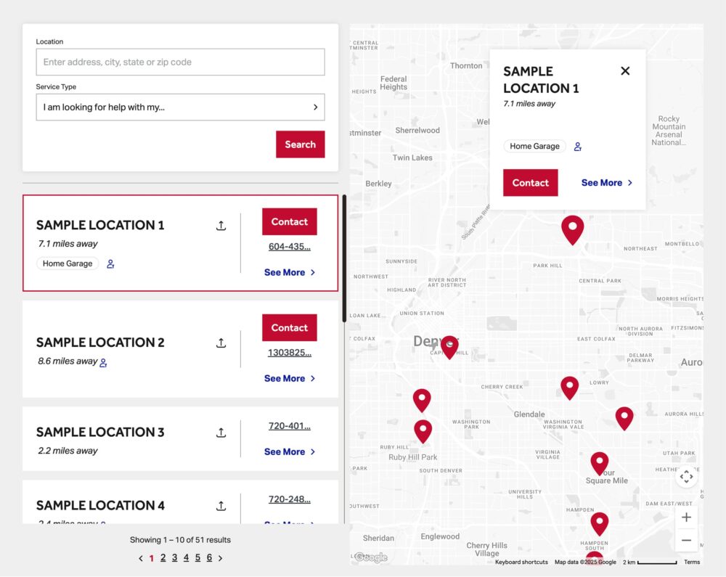
Task: Click the person icon in the map popup
Action: (578, 147)
